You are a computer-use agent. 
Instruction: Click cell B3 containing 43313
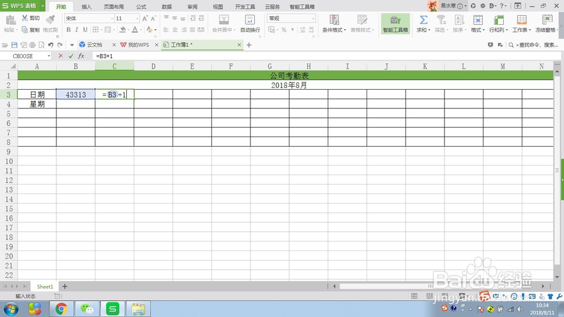point(76,95)
